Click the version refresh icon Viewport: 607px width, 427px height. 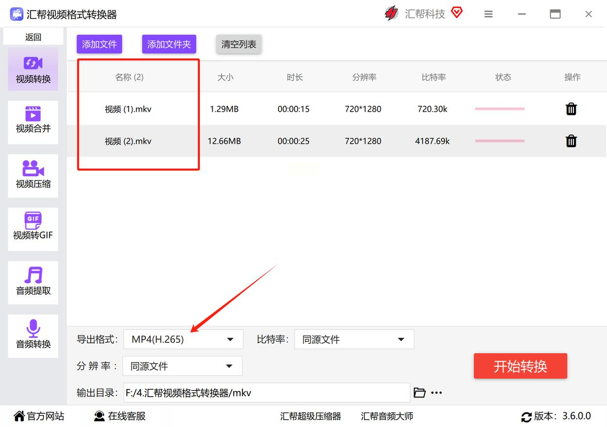pyautogui.click(x=526, y=417)
